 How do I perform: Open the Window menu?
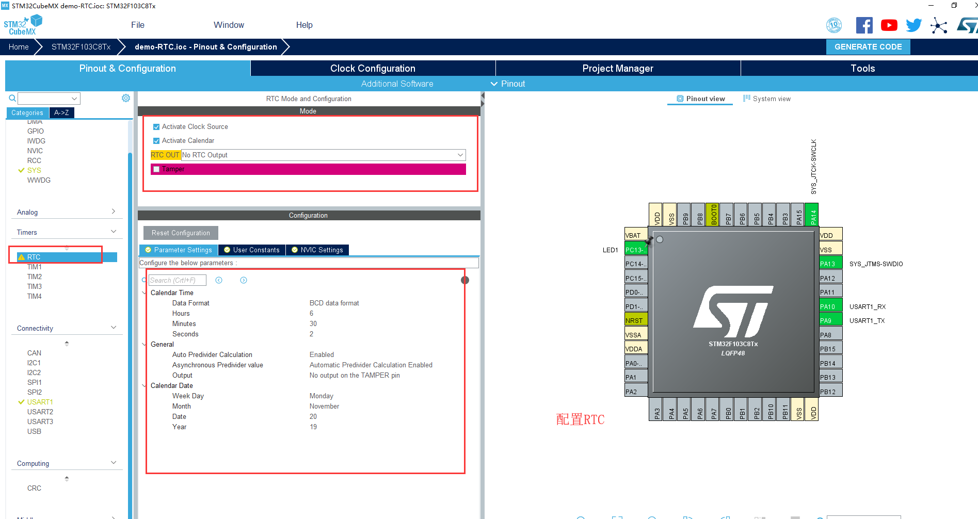[x=229, y=25]
